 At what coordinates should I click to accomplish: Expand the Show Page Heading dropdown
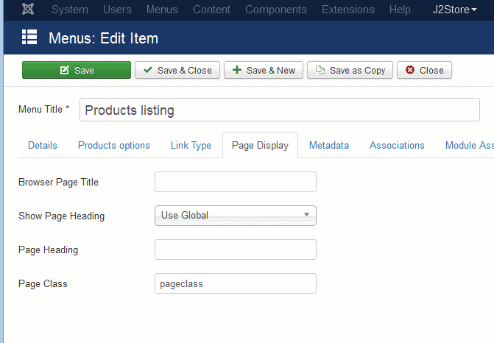click(x=236, y=216)
